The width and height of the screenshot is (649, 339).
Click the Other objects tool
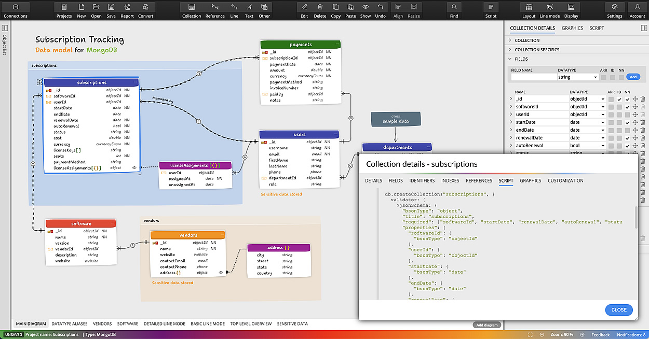(264, 10)
